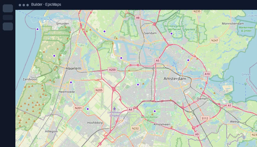Screen dimensions: 257x147
Task: Click the A8 road shield
Action: (138, 18)
